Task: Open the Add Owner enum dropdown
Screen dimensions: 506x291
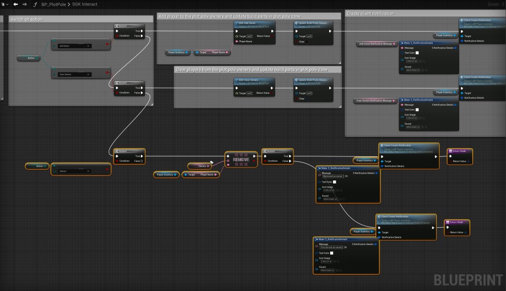Action: pos(75,46)
